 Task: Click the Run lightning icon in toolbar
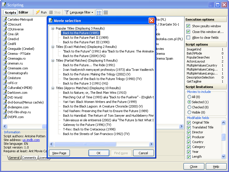tap(38, 12)
